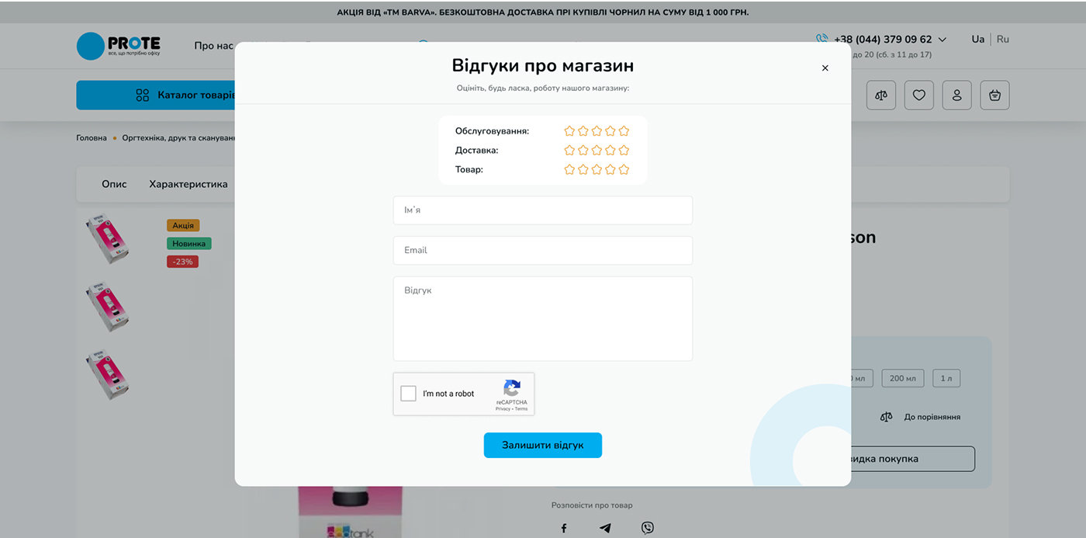Open the user account icon
Viewport: 1086px width, 538px height.
point(957,95)
